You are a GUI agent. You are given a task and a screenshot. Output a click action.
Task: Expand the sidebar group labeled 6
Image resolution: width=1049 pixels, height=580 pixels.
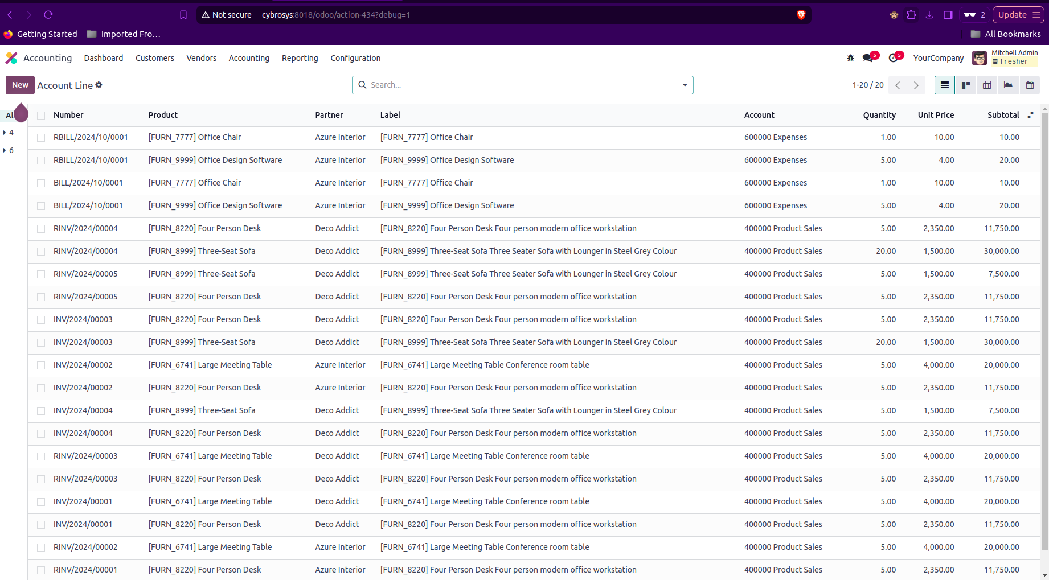pyautogui.click(x=5, y=150)
